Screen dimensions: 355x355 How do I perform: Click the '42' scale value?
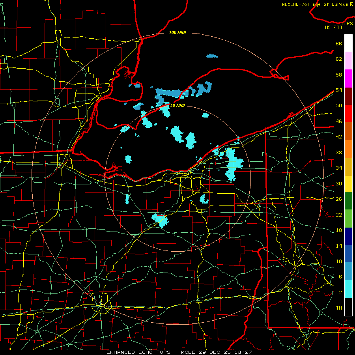point(339,137)
